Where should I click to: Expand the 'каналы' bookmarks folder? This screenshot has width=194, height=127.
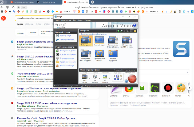pos(154,11)
